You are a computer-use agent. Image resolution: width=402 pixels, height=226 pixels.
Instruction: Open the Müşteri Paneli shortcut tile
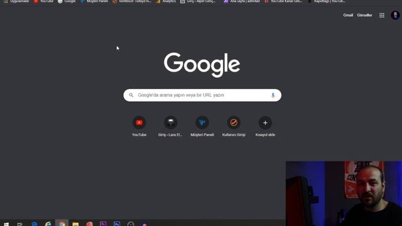(x=202, y=126)
